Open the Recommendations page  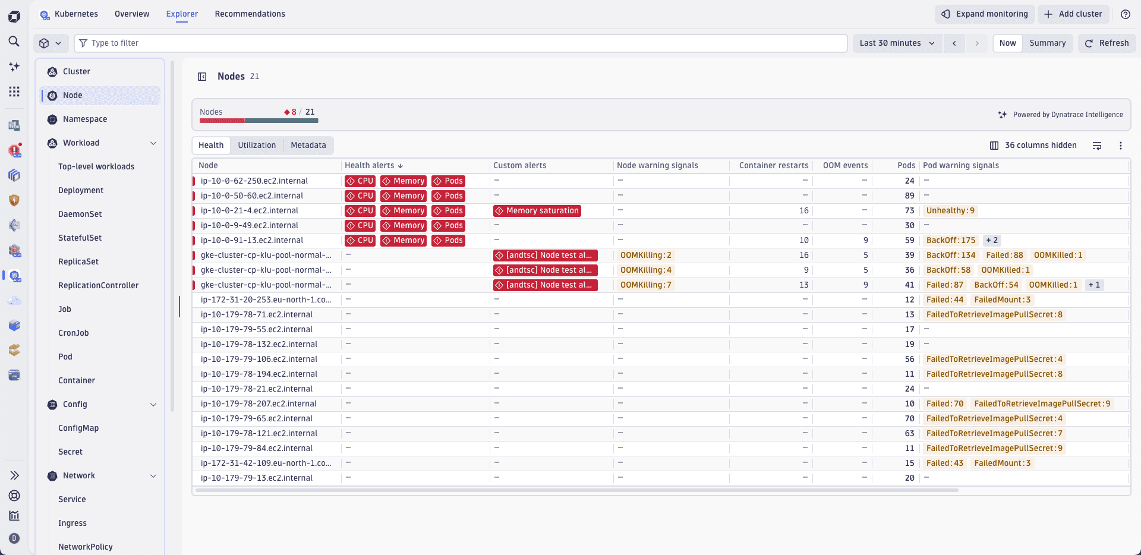pos(250,14)
